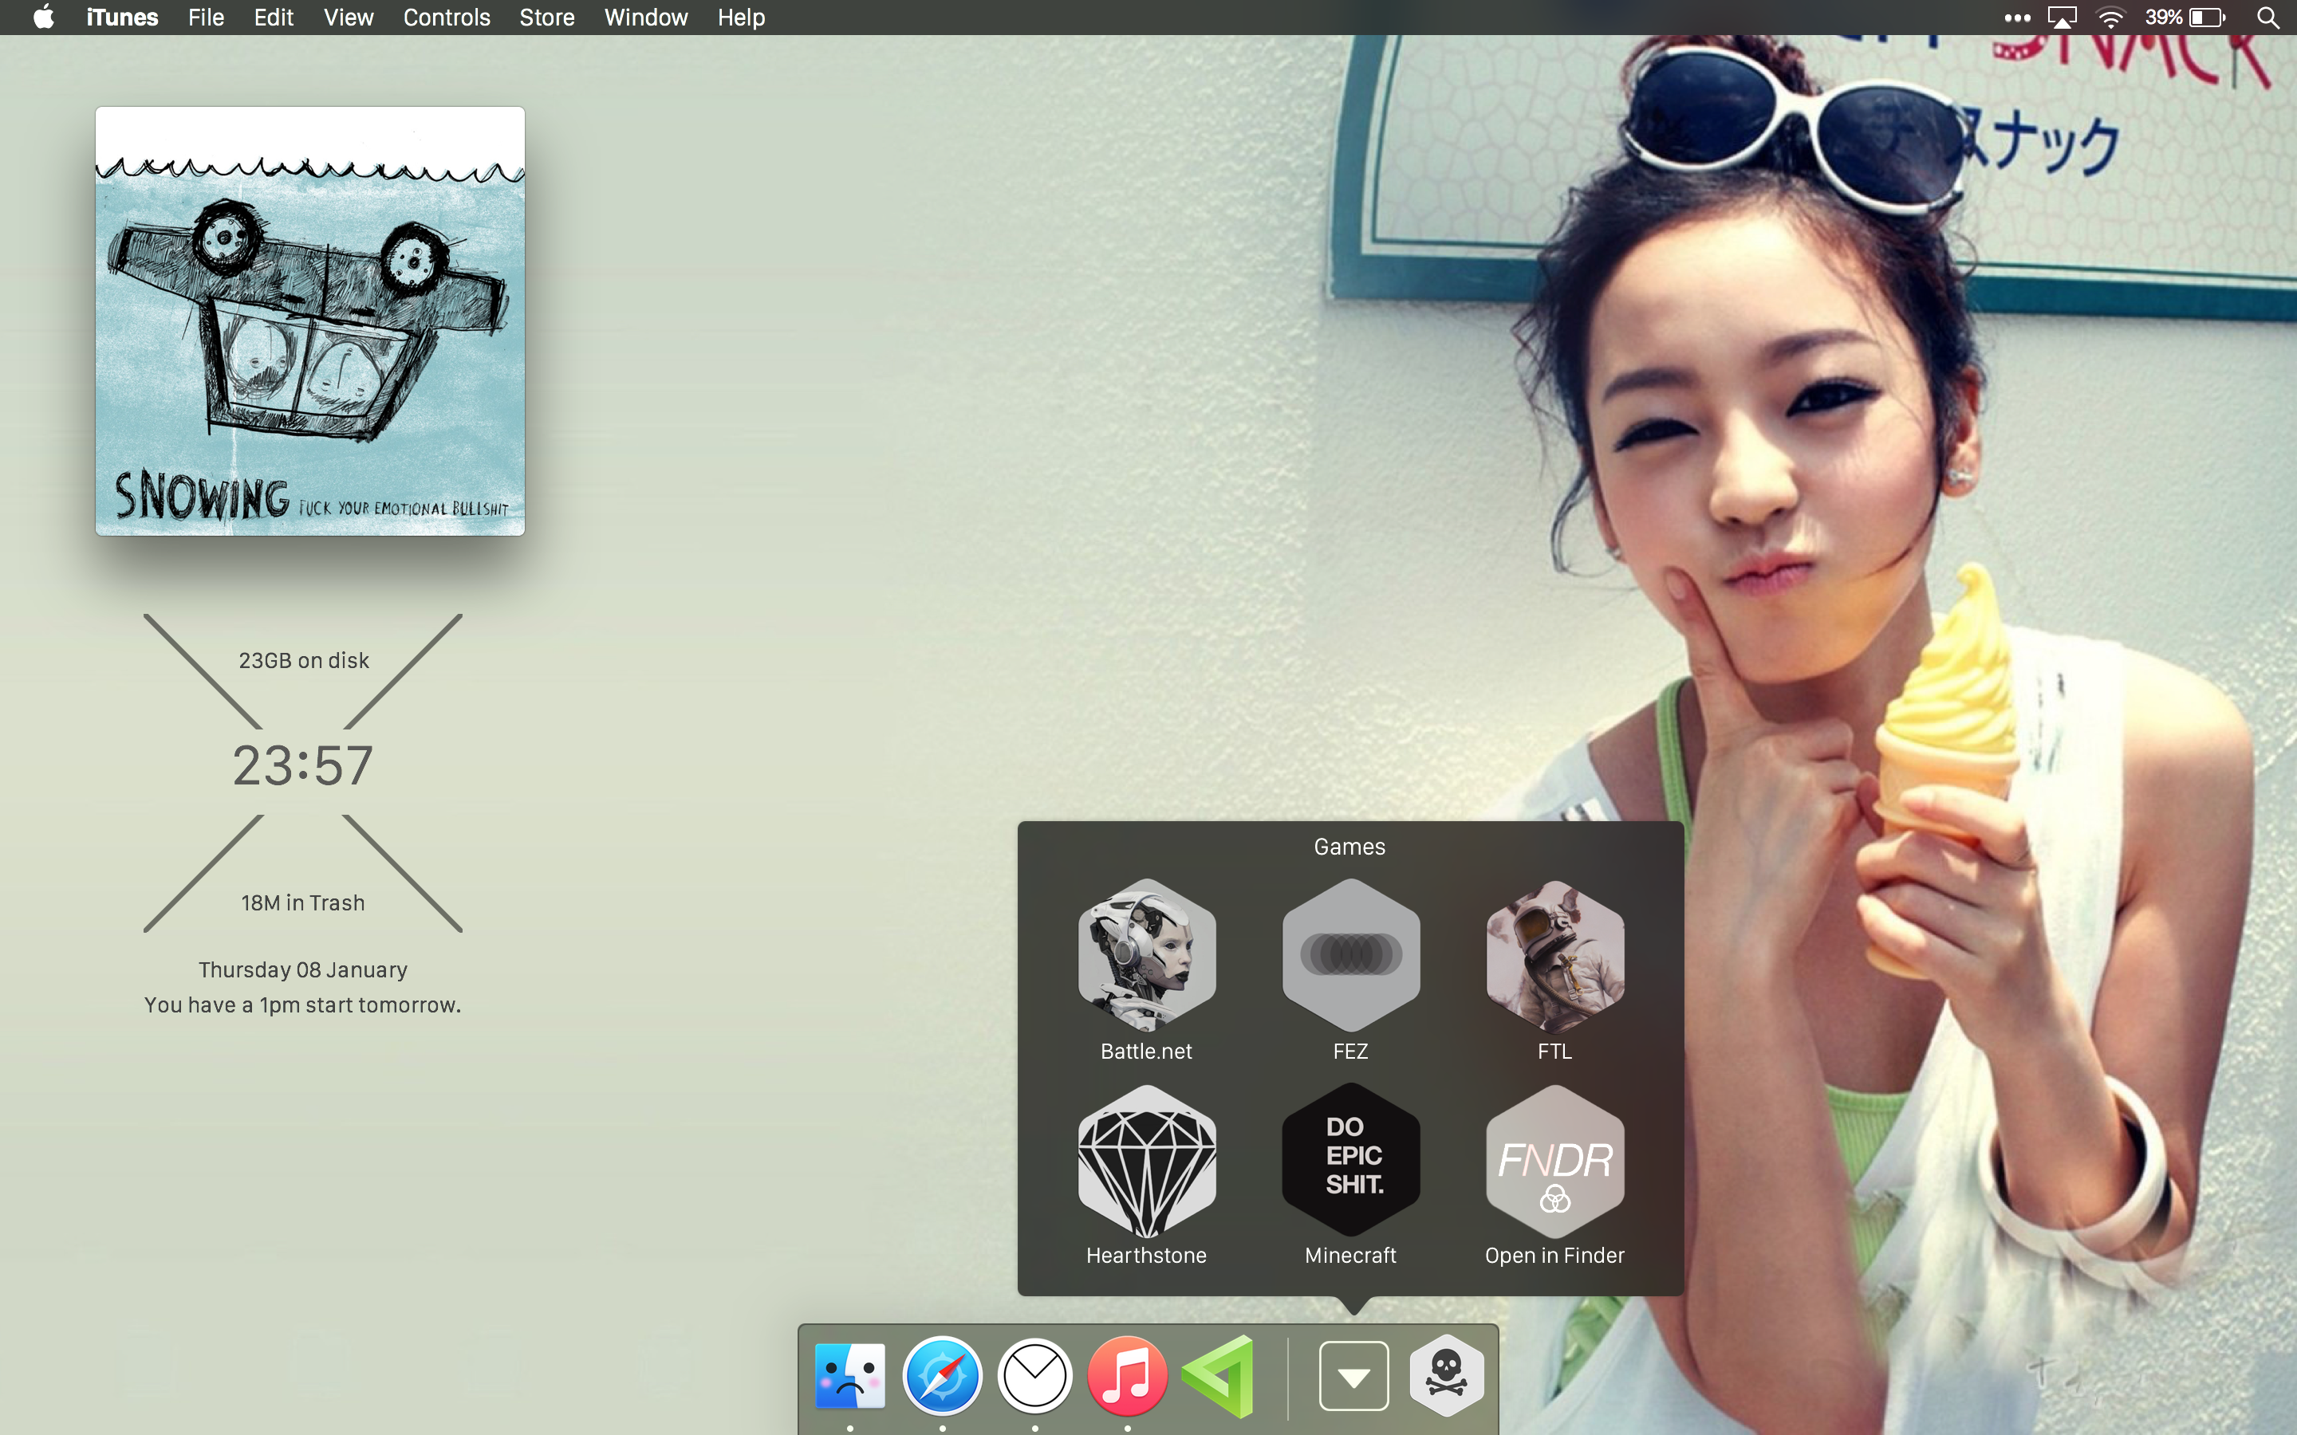Open the View menu
Screen dimensions: 2297x1435
(x=349, y=17)
